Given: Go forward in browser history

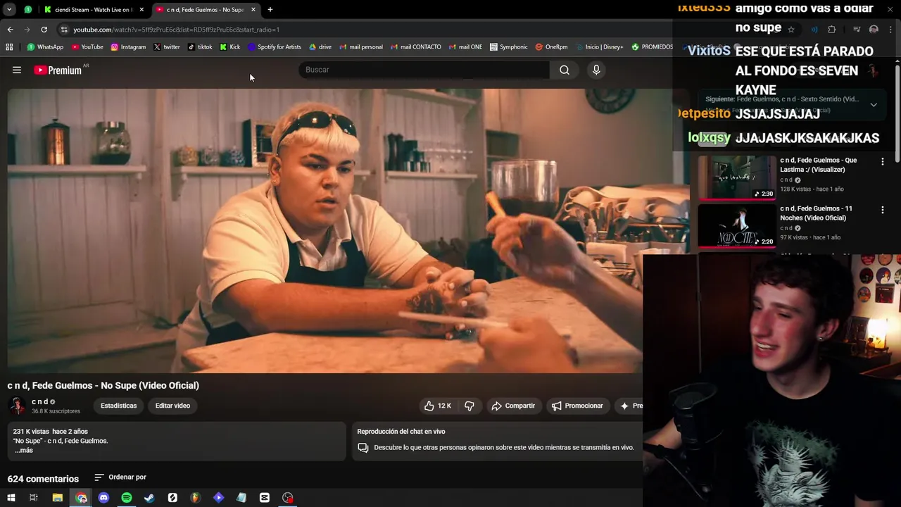Looking at the screenshot, I should (x=27, y=30).
